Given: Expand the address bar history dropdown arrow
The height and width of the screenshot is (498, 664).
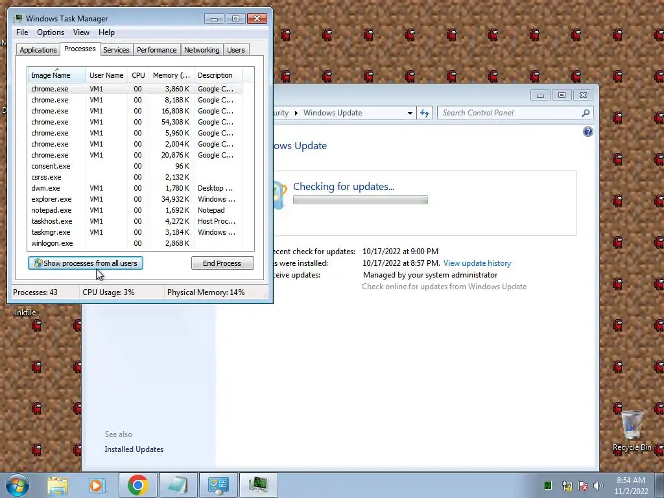Looking at the screenshot, I should click(x=410, y=113).
